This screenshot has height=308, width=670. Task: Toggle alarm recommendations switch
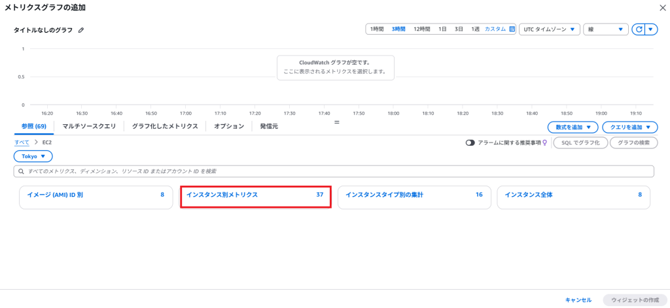(x=470, y=143)
